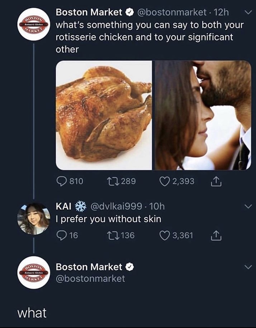Click the 'what' reply text

click(32, 313)
